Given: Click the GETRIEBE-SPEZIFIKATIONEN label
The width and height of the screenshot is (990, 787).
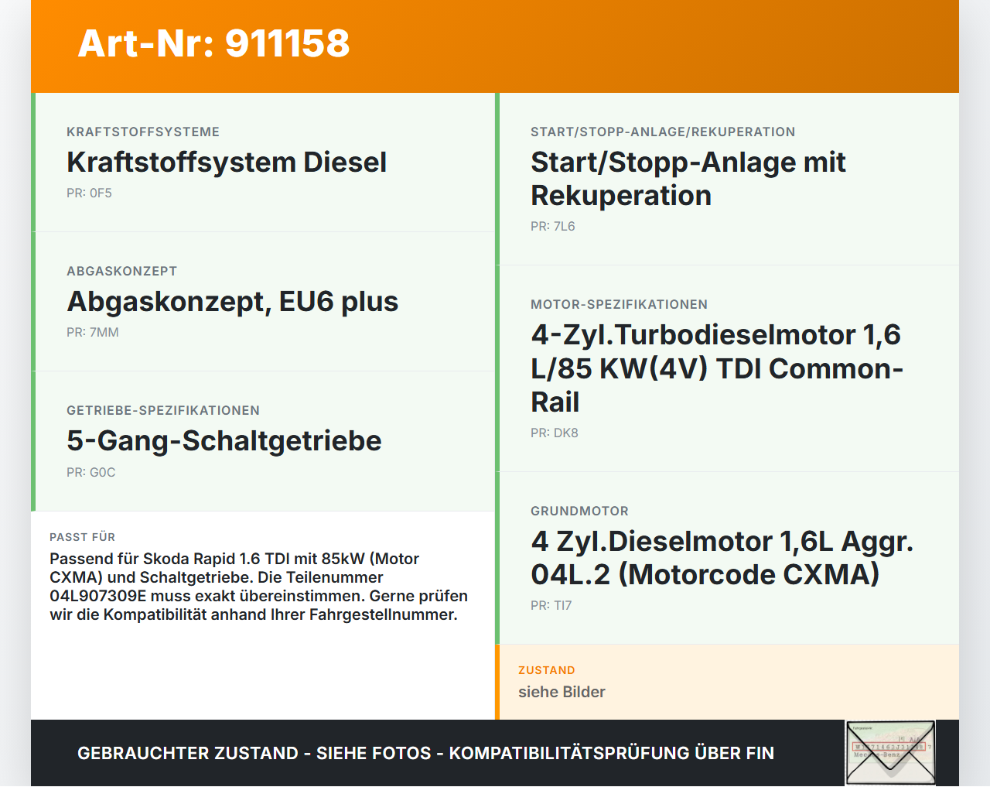Looking at the screenshot, I should (x=163, y=410).
